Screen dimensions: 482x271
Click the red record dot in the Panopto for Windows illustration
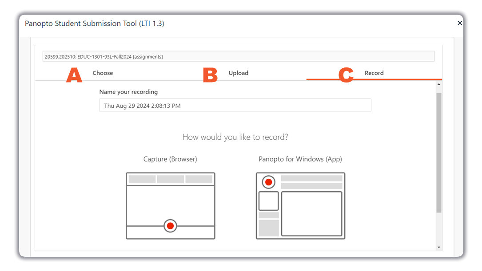click(268, 182)
